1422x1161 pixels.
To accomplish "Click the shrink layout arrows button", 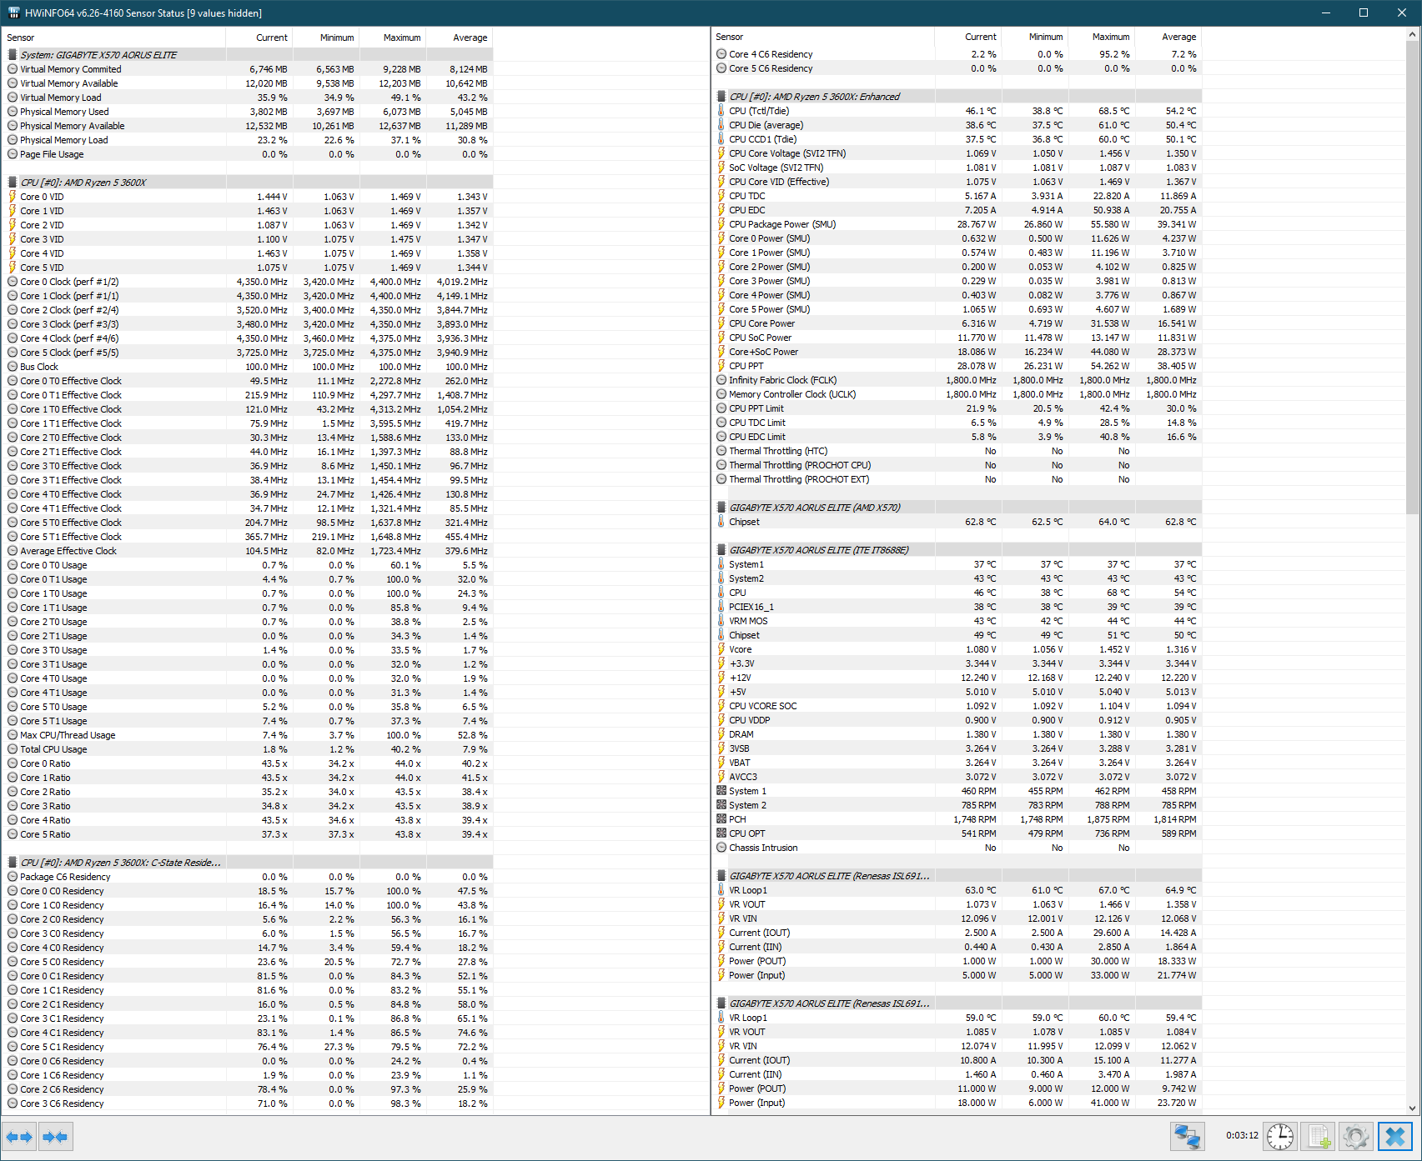I will (56, 1137).
